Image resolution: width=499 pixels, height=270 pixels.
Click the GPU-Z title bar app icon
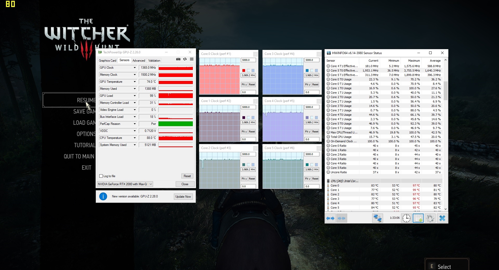(x=100, y=52)
